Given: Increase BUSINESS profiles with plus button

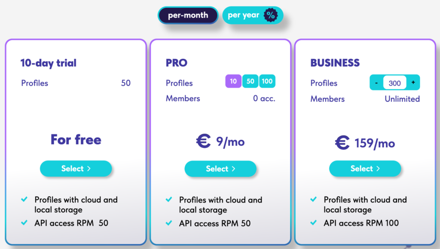Looking at the screenshot, I should tap(413, 83).
